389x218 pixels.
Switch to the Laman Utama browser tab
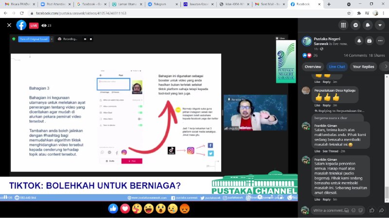point(127,4)
